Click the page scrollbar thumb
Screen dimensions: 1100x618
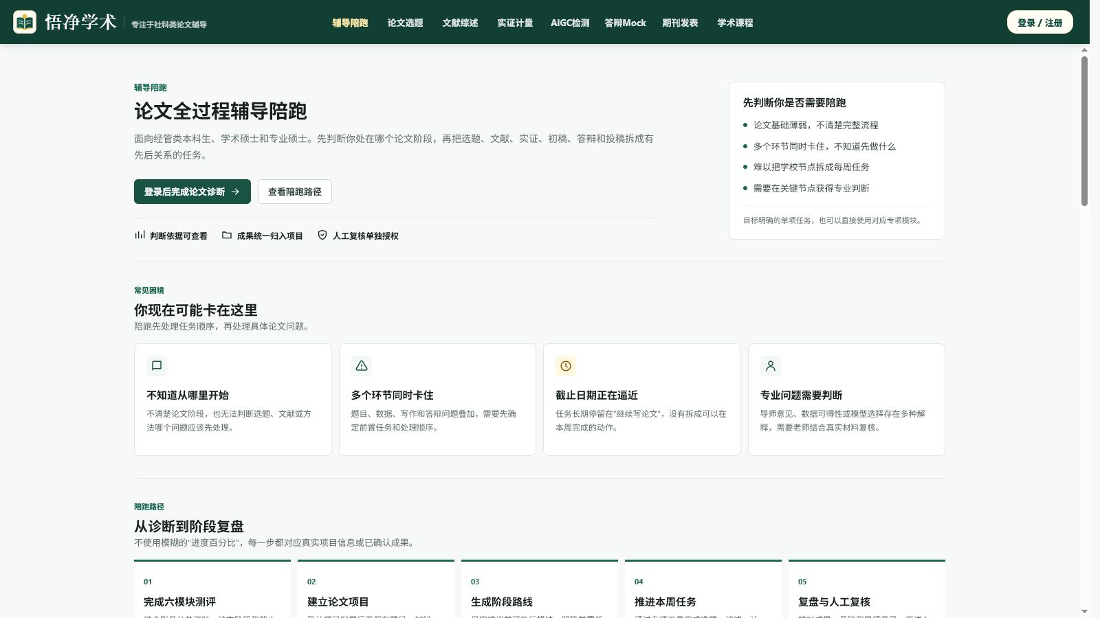point(1084,130)
